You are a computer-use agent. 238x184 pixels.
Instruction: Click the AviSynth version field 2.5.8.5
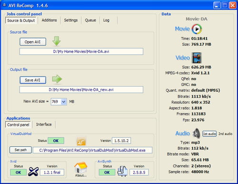click(139, 172)
